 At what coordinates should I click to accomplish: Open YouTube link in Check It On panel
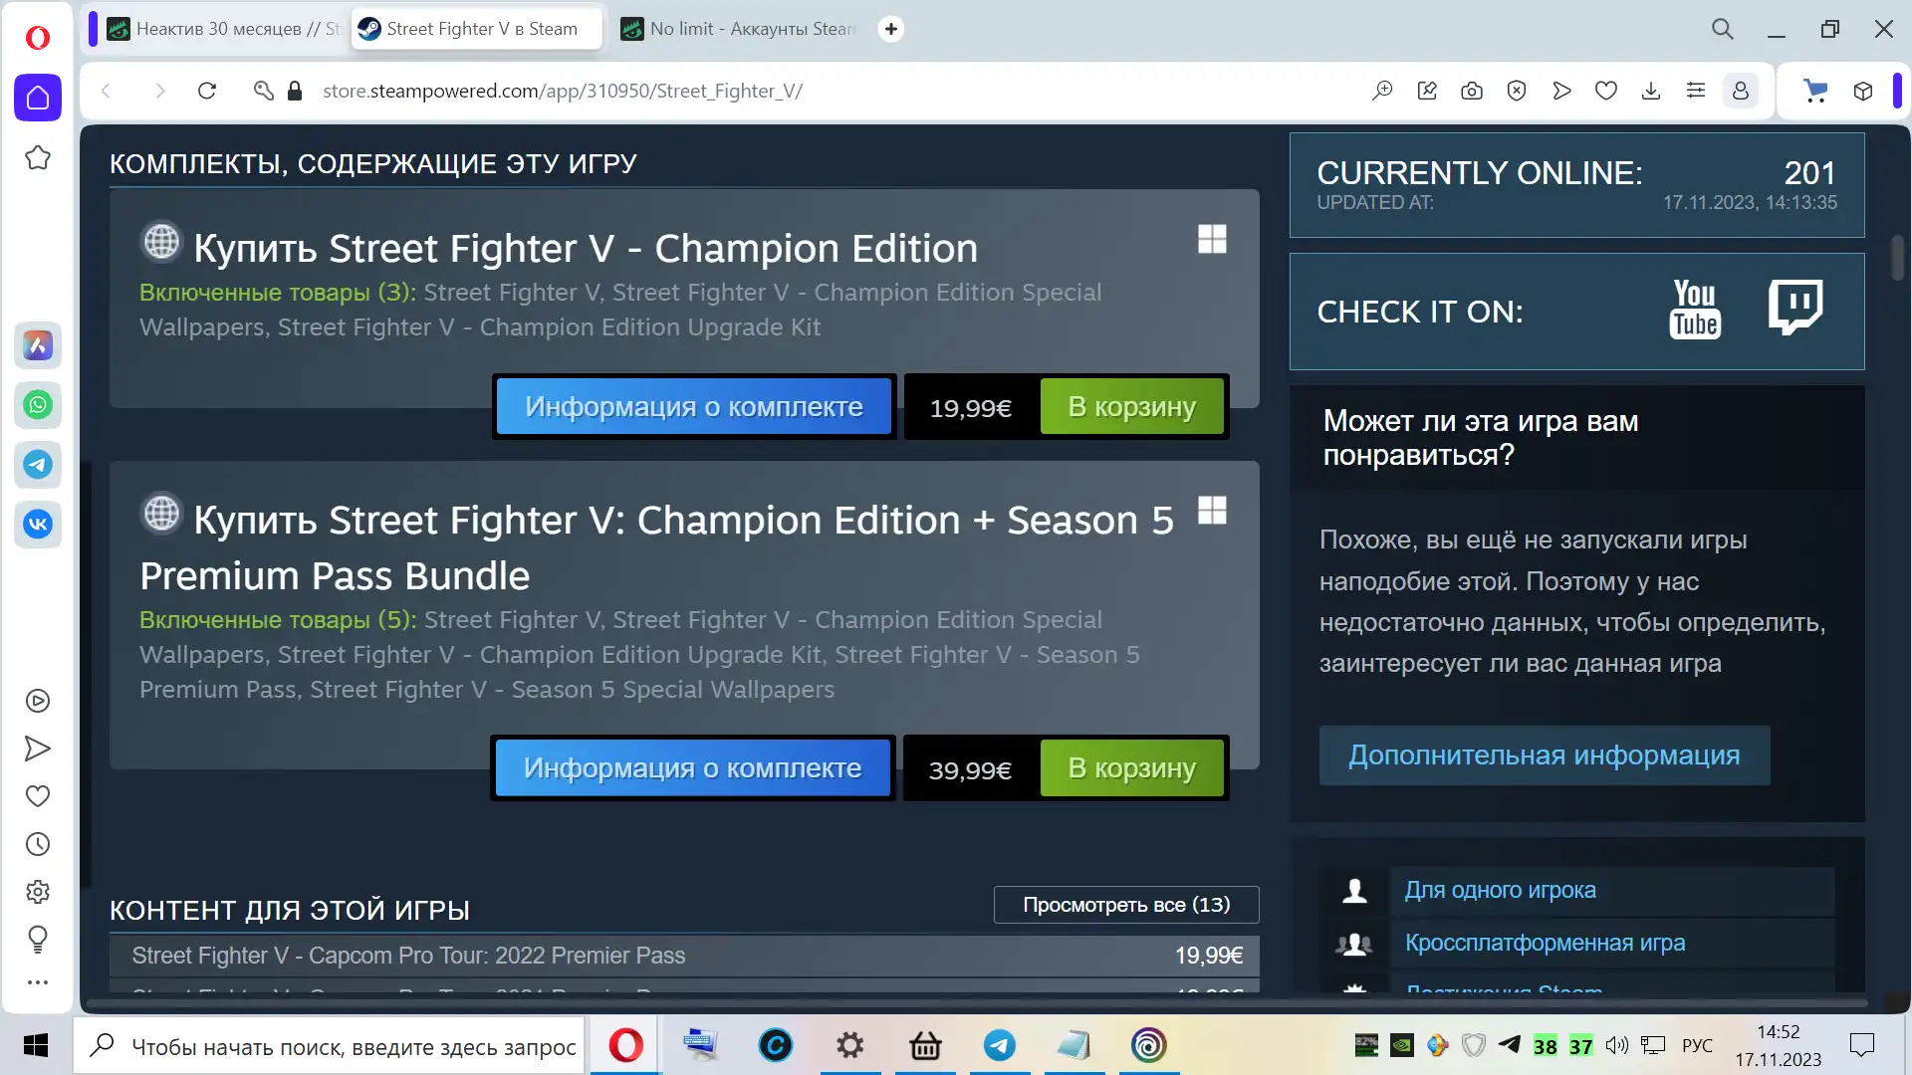pos(1694,310)
